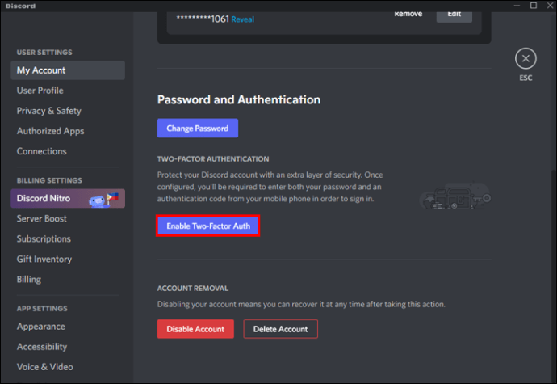
Task: Click the Delete Account button
Action: 281,329
